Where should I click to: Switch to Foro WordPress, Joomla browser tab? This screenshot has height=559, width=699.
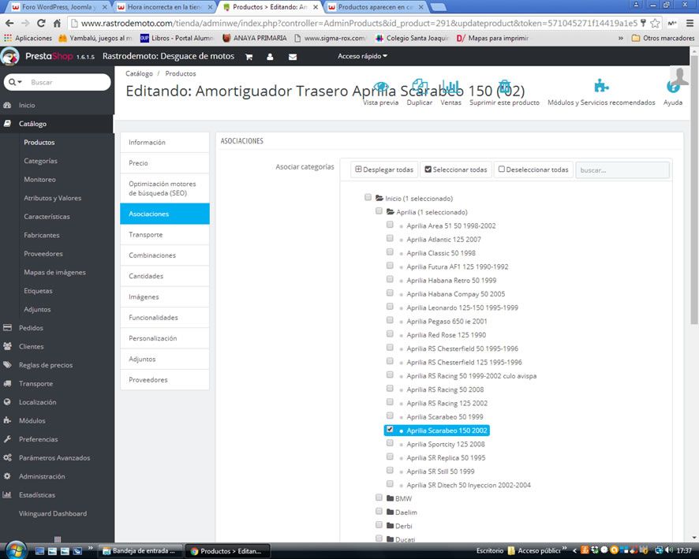coord(60,7)
